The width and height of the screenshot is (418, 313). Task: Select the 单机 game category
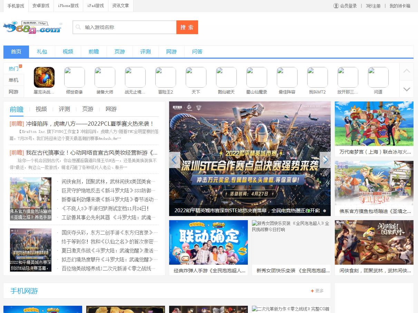(x=14, y=80)
